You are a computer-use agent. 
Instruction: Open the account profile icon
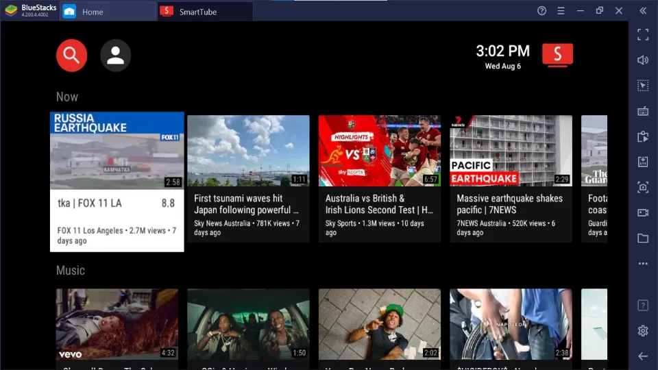(115, 56)
